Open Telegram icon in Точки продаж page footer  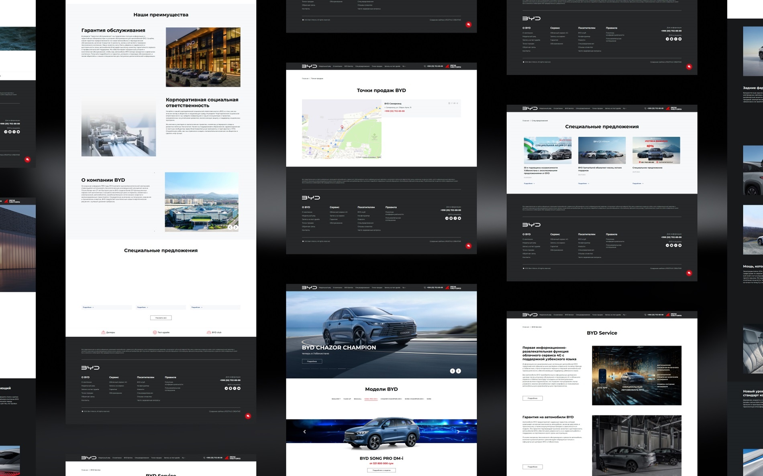pos(447,219)
